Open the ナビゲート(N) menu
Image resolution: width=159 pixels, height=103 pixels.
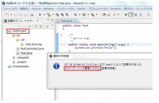[x=65, y=9]
